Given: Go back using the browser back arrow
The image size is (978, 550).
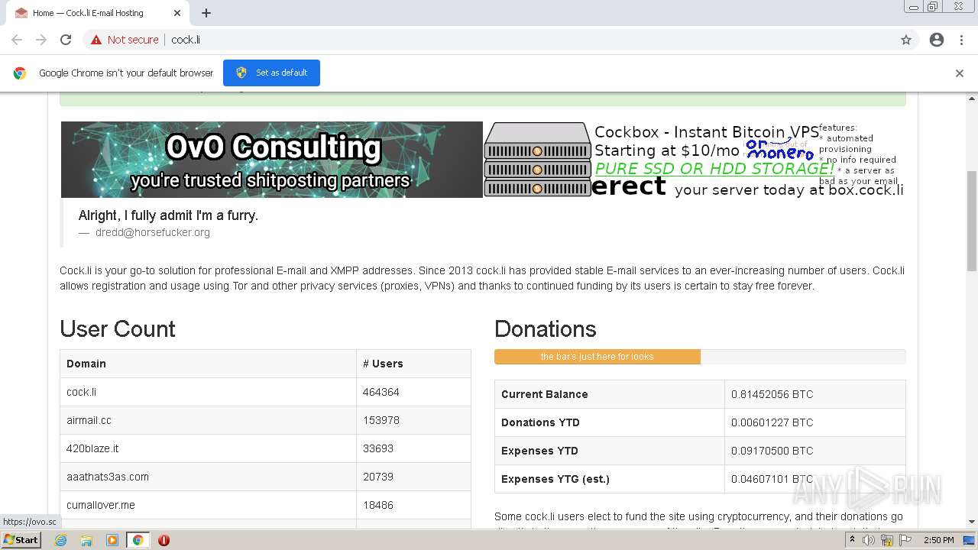Looking at the screenshot, I should [17, 40].
